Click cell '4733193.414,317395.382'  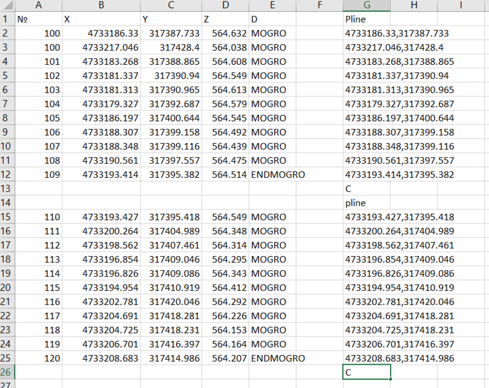399,175
